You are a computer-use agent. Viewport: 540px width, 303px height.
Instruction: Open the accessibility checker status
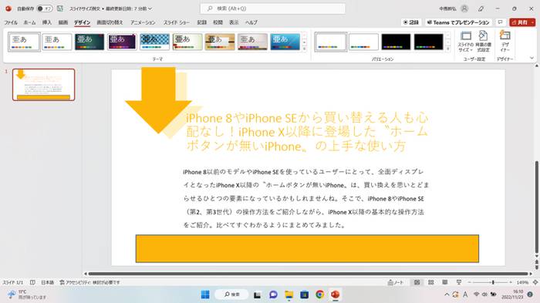[90, 282]
